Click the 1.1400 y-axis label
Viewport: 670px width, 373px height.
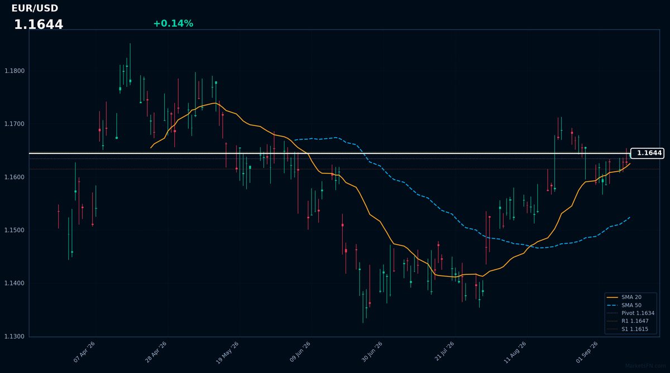(14, 283)
